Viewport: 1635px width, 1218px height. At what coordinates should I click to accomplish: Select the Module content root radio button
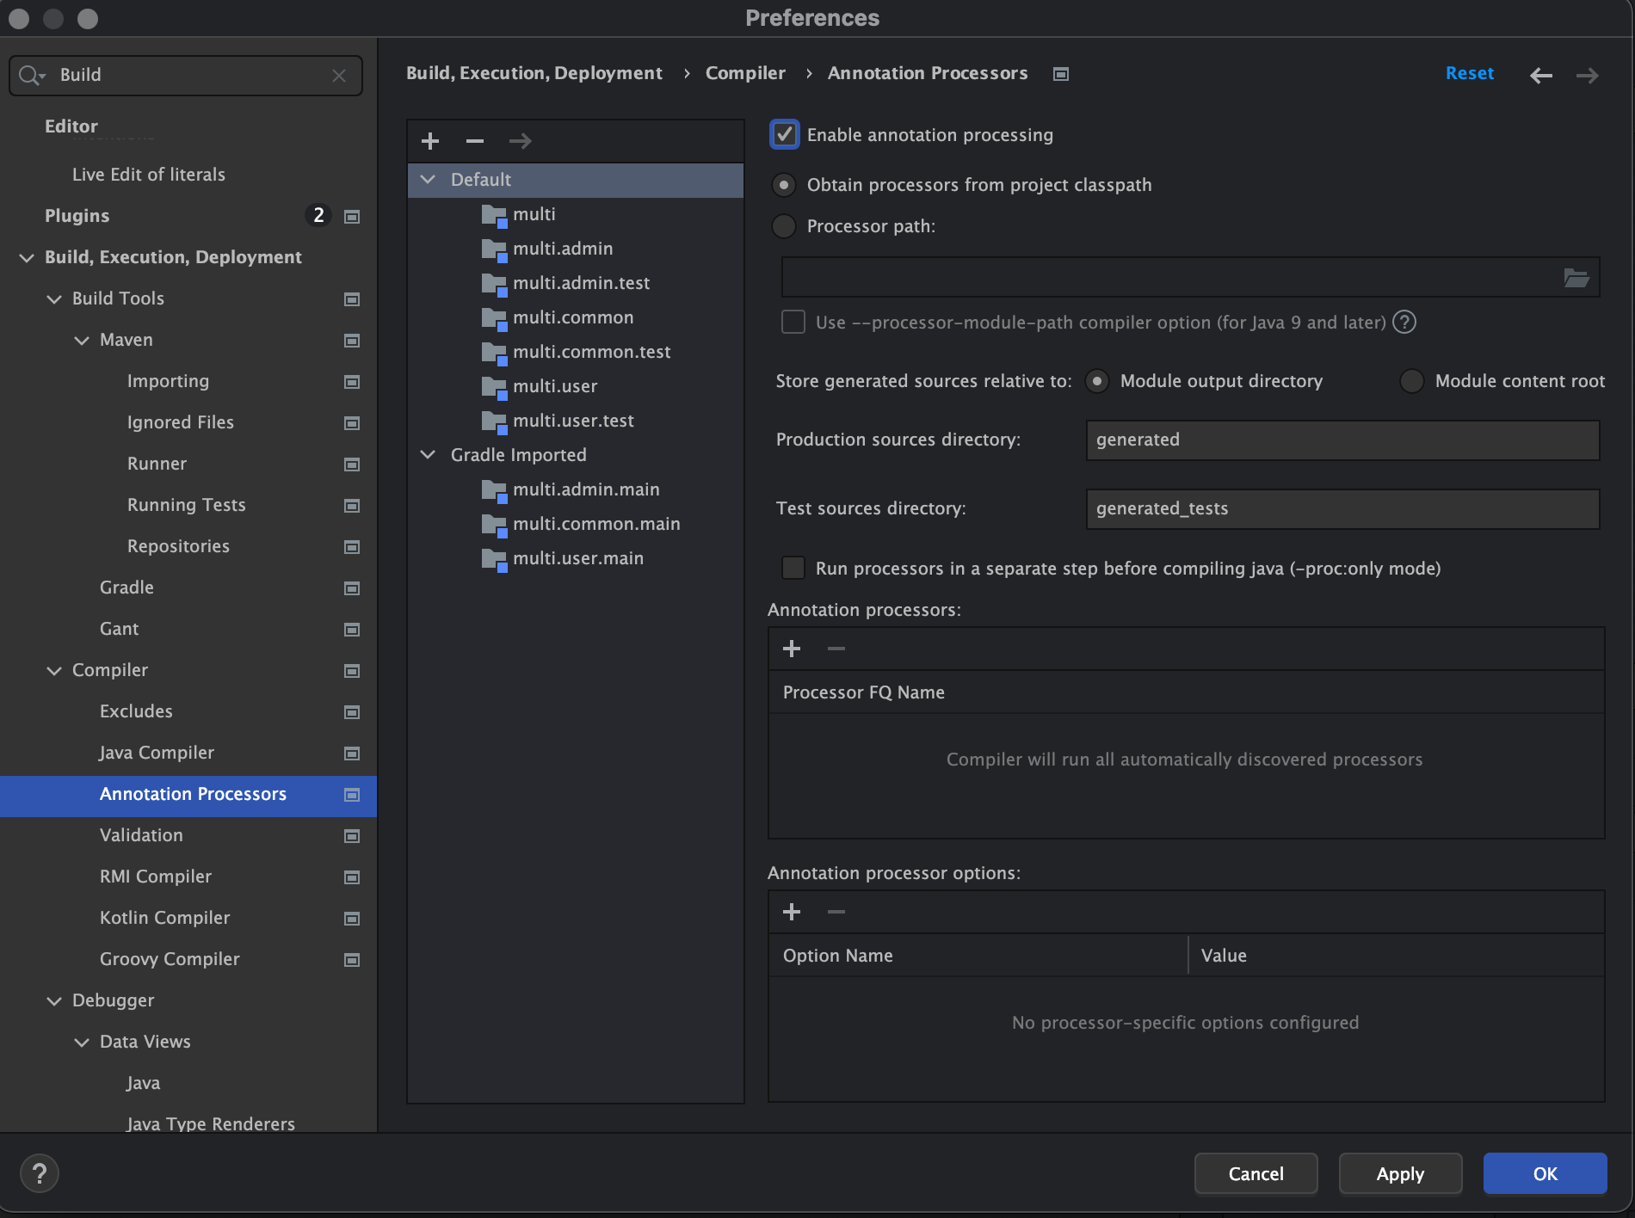[x=1411, y=381]
